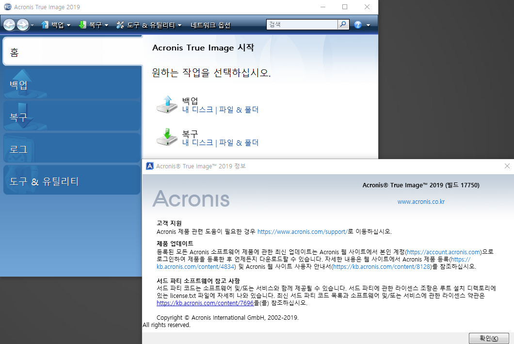Screen dimensions: 514x344
Task: Select the 홈 sidebar tab
Action: (x=72, y=51)
